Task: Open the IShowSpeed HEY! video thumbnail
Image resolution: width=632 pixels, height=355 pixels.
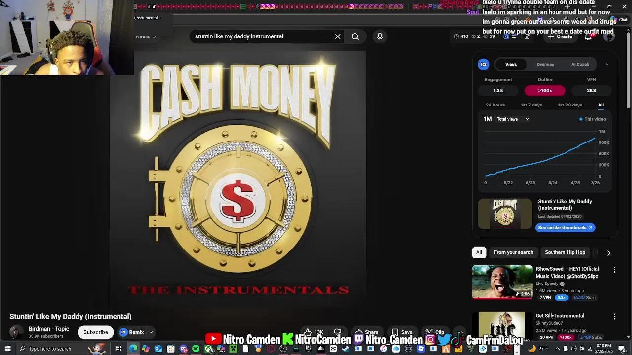Action: pos(502,282)
